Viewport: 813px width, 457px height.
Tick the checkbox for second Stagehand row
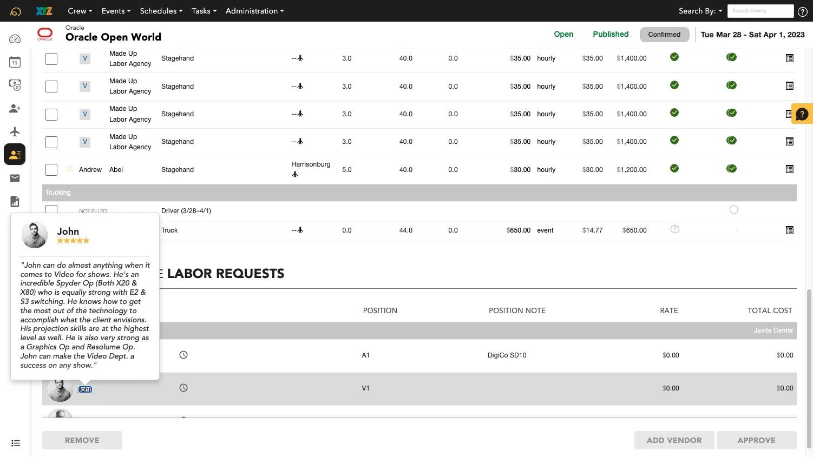tap(51, 86)
